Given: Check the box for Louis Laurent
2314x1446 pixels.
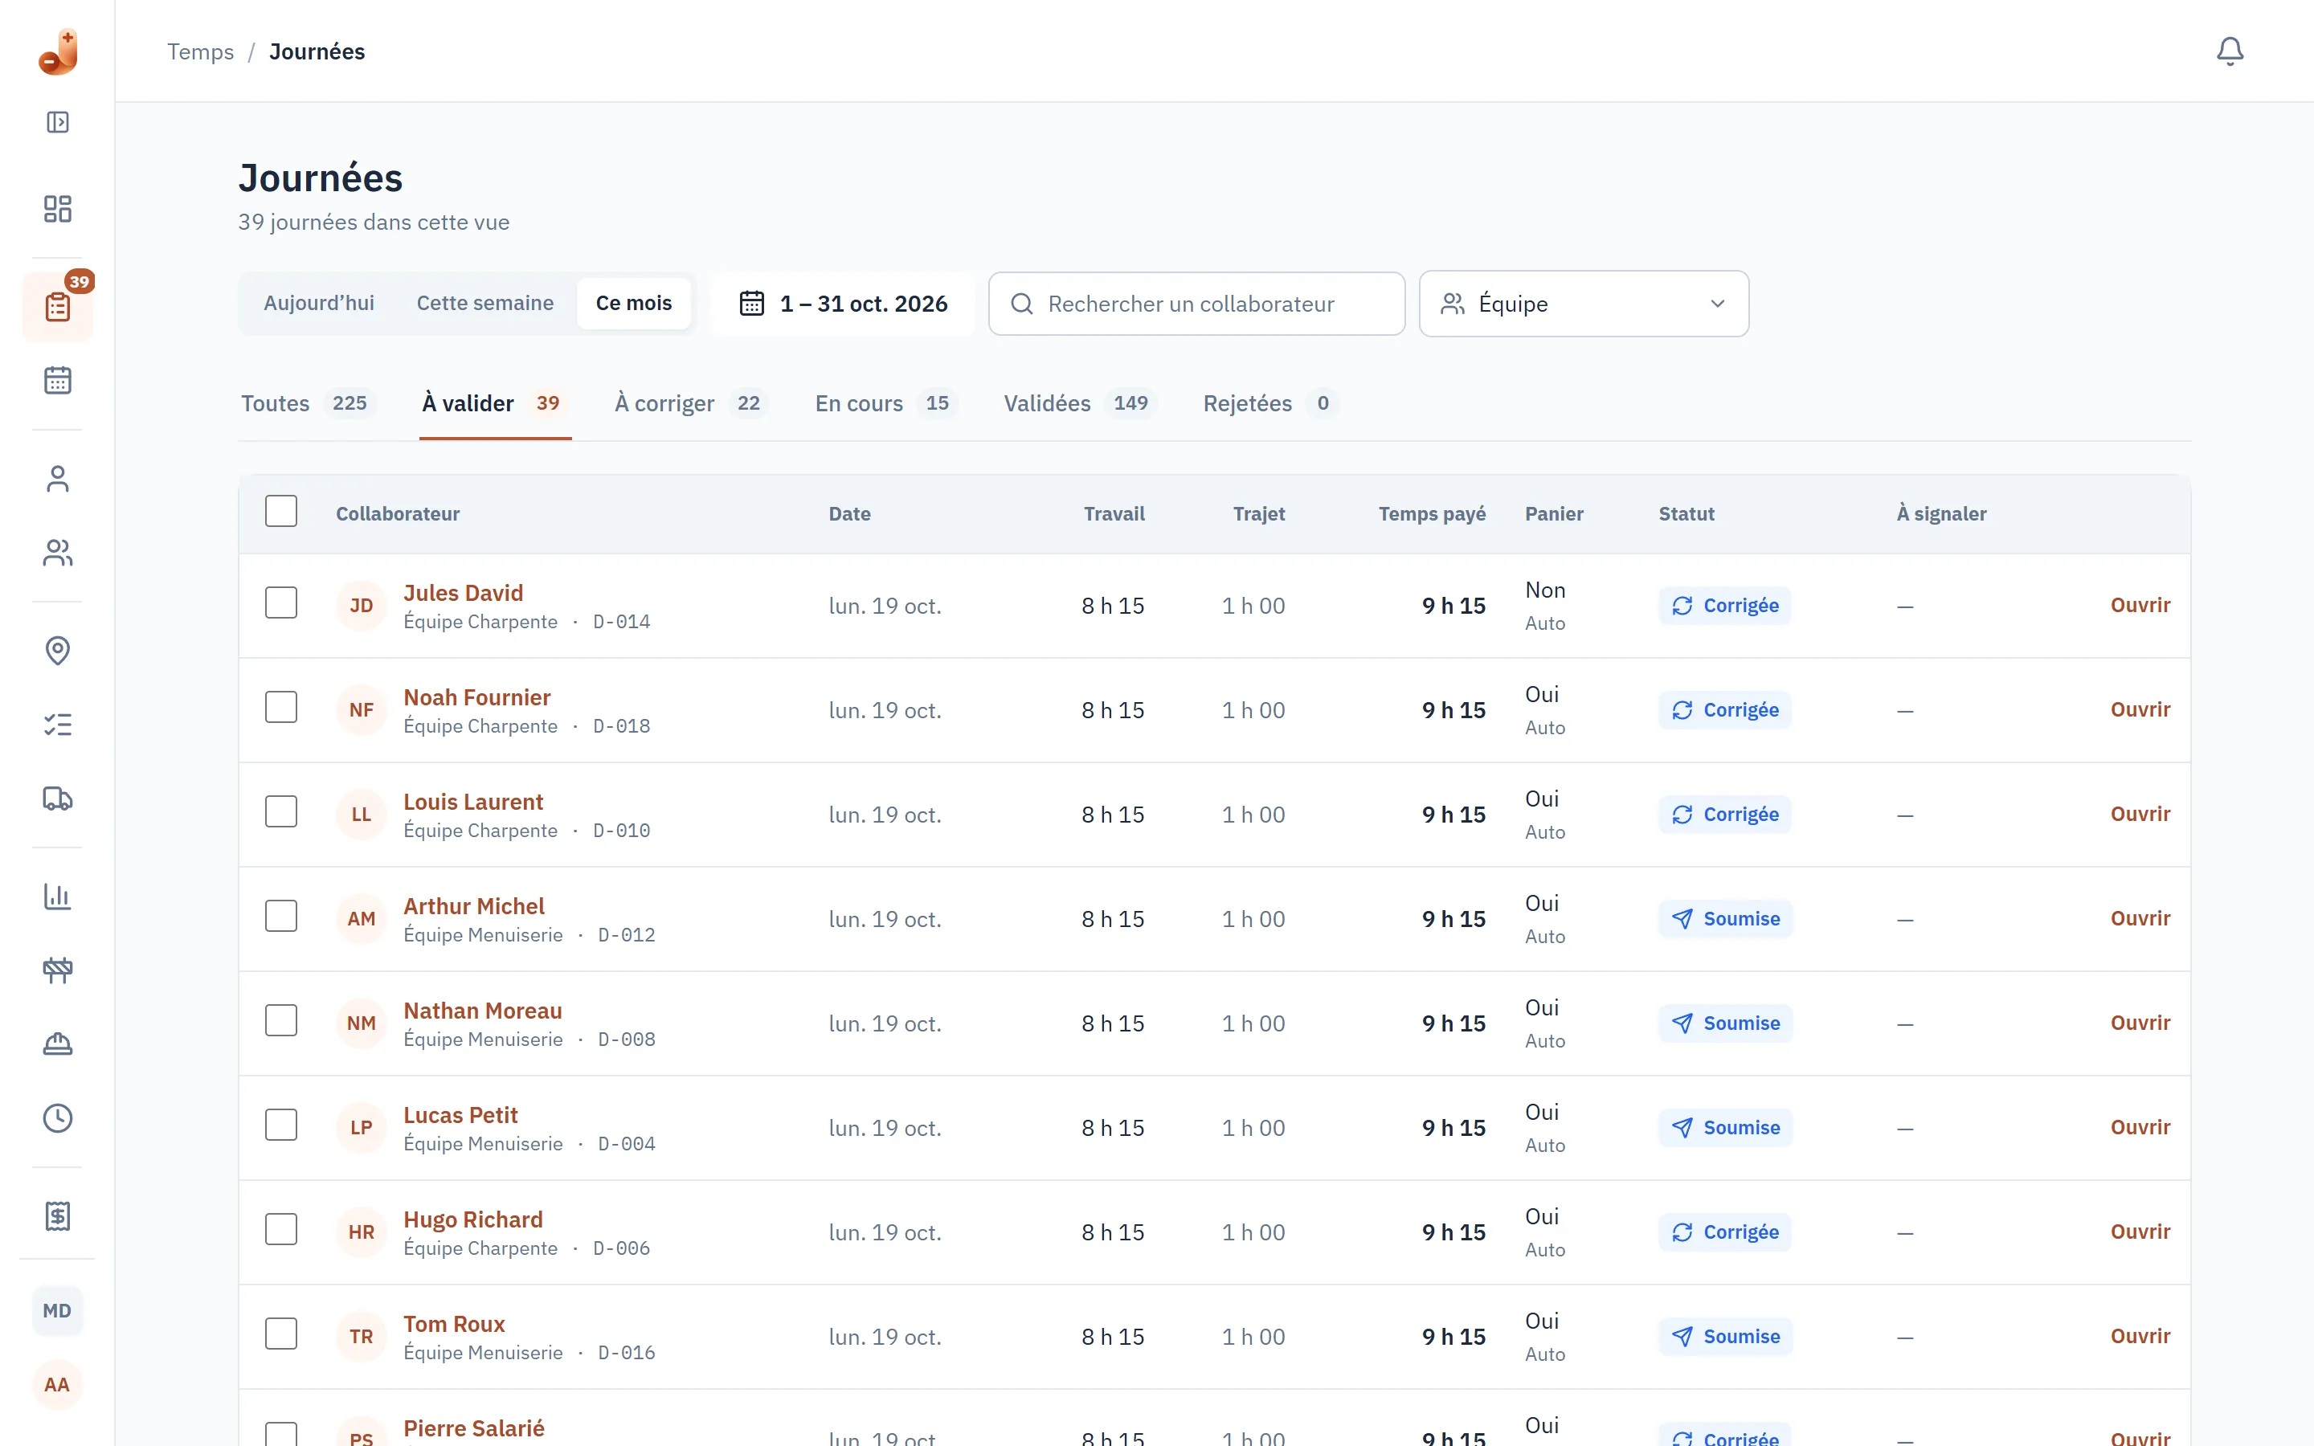Looking at the screenshot, I should 281,812.
